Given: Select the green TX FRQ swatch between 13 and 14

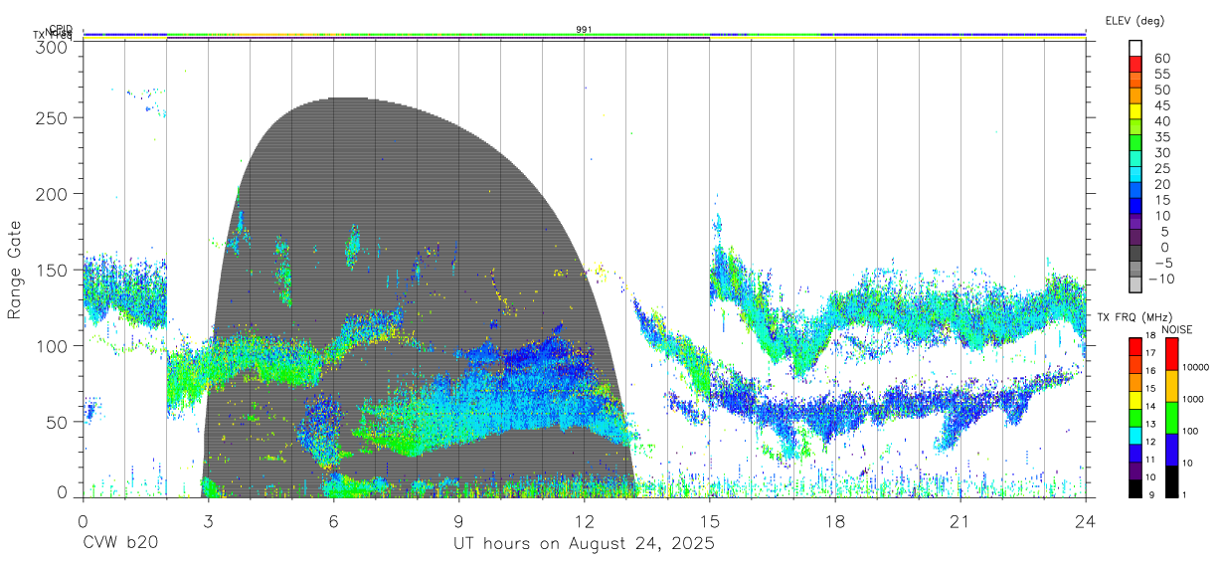Looking at the screenshot, I should 1136,416.
